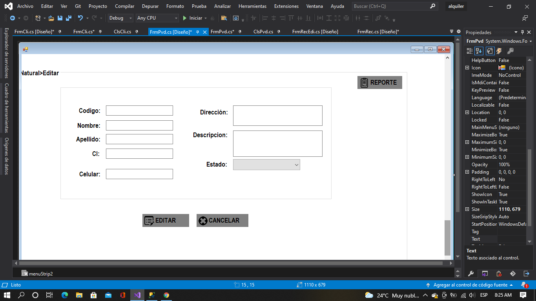Switch to the ClsPvd.cs tab
This screenshot has width=536, height=301.
coord(263,32)
